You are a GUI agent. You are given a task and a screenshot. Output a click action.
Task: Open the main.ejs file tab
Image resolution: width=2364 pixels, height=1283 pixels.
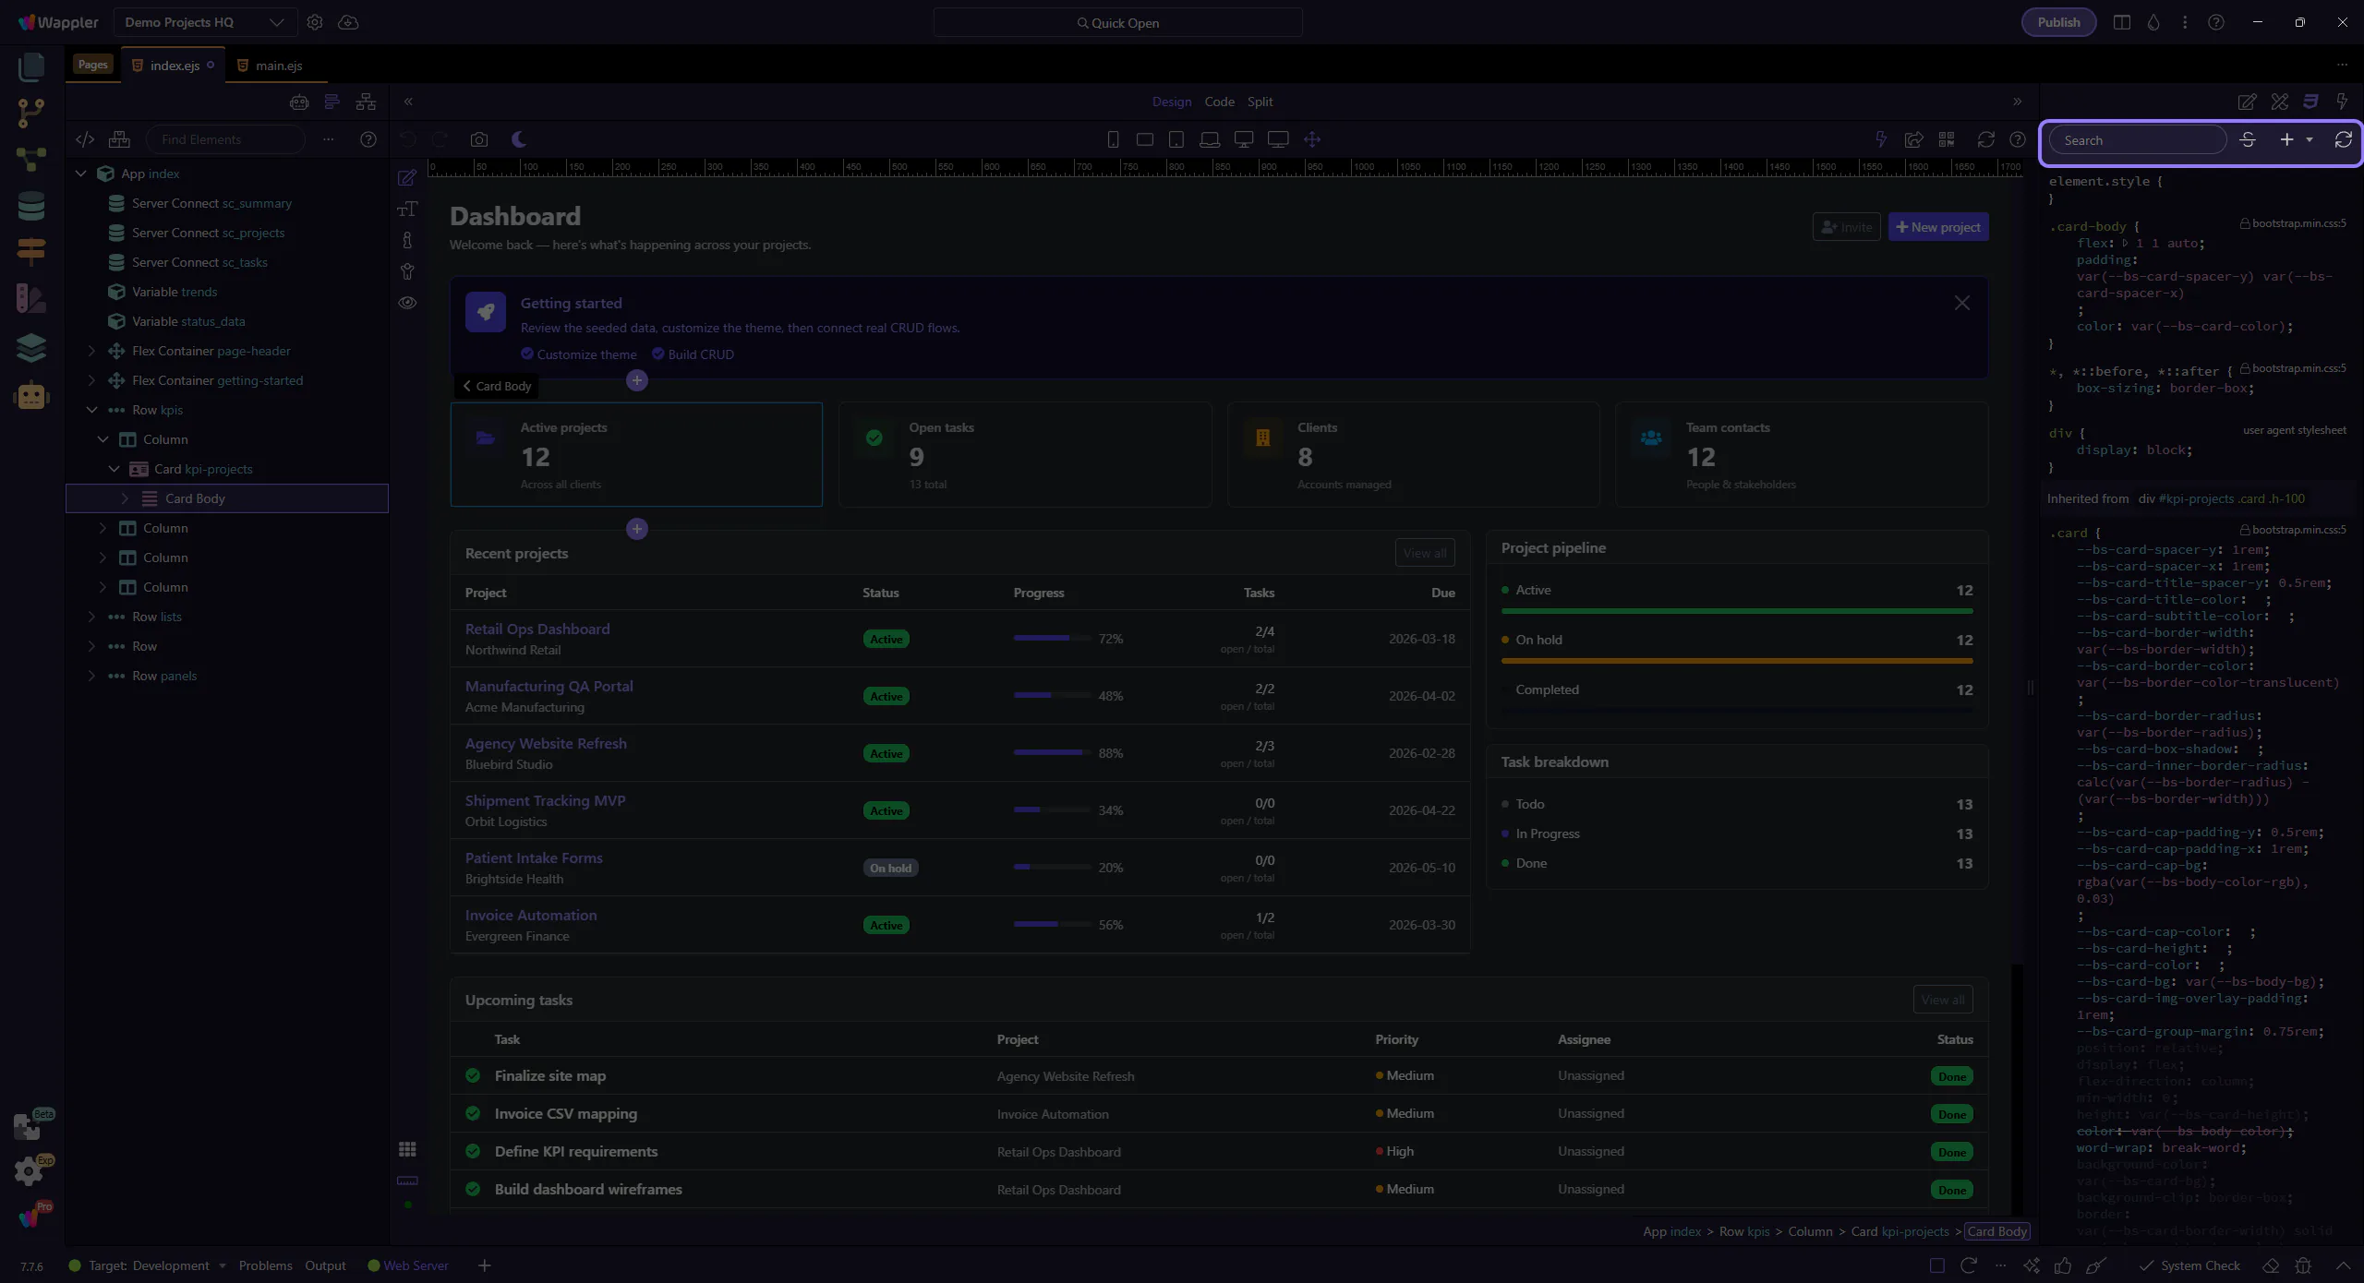pos(278,66)
